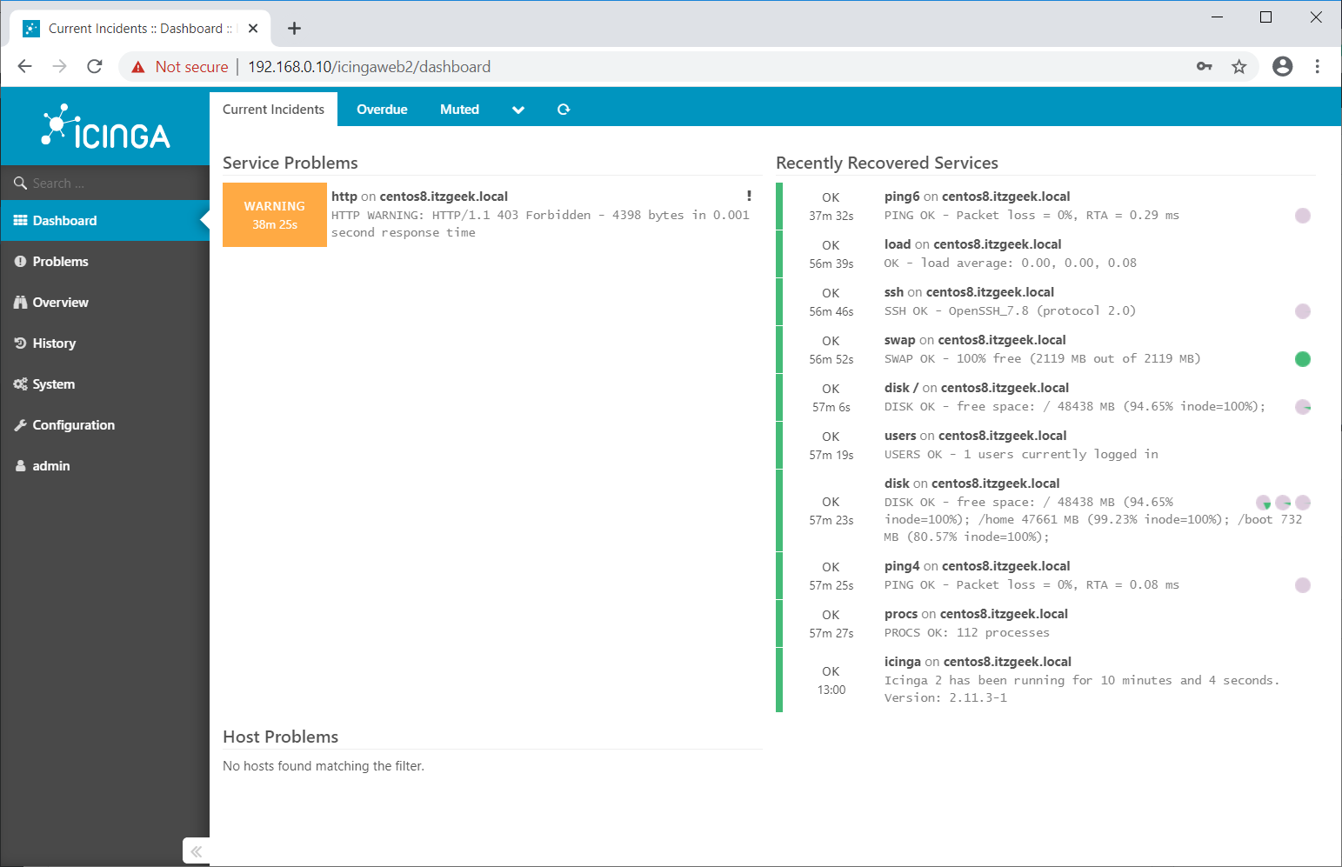Click the search magnifier icon

point(20,183)
